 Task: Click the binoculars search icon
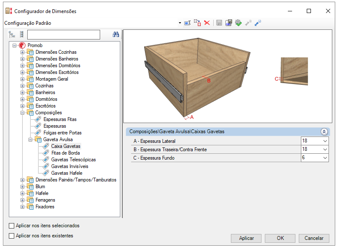pos(116,34)
